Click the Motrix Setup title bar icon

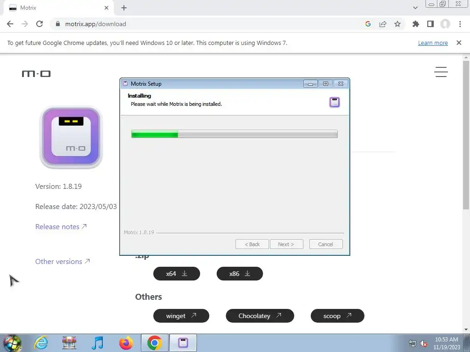pos(126,83)
